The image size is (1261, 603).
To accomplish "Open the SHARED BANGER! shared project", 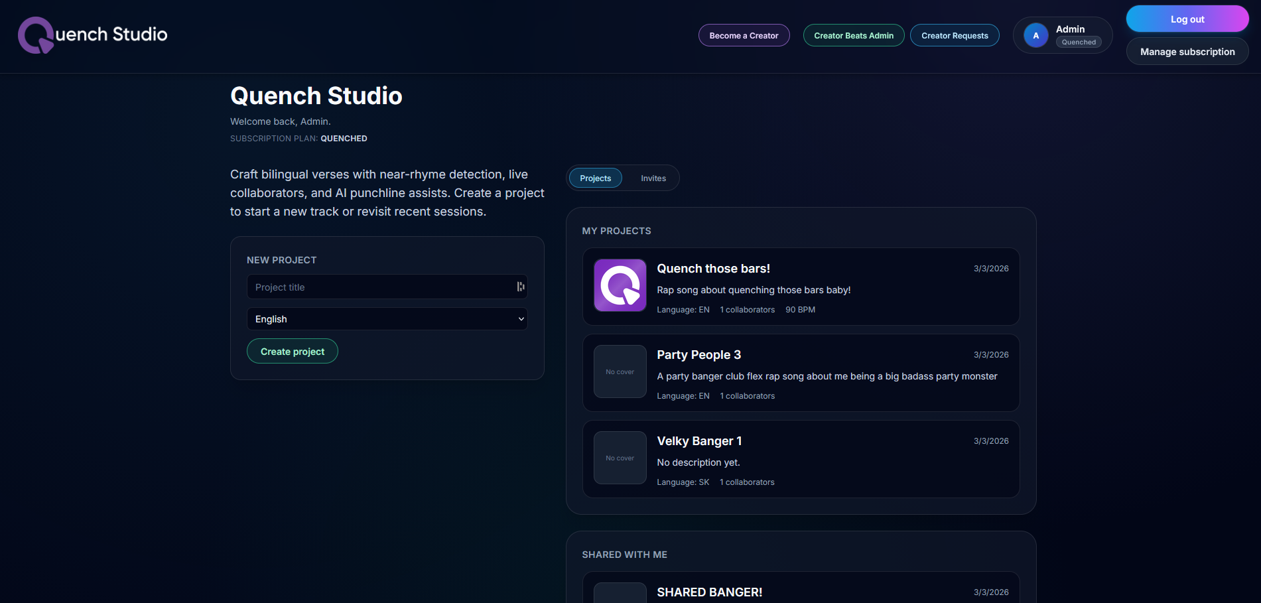I will (x=709, y=592).
